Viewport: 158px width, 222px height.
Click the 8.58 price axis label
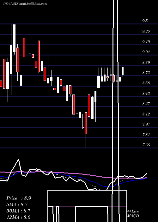point(146,83)
